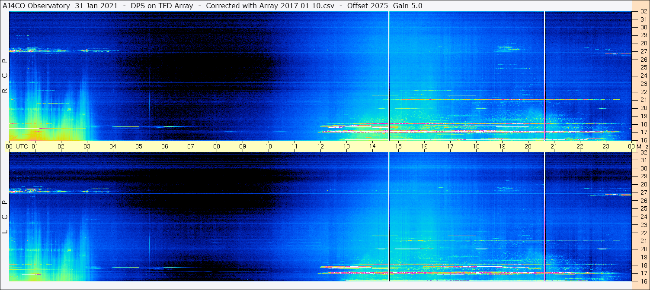Click hour label "07" on the time axis

[x=191, y=146]
